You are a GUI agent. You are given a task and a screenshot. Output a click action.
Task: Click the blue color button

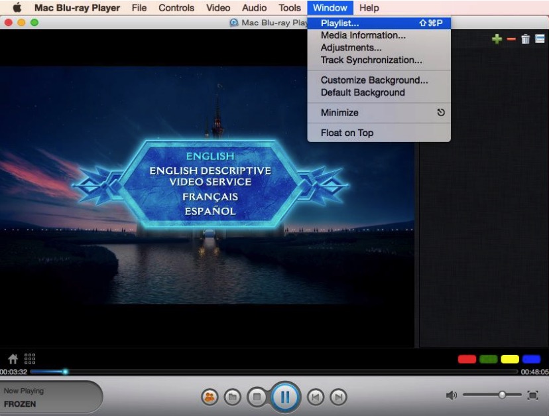pyautogui.click(x=531, y=359)
